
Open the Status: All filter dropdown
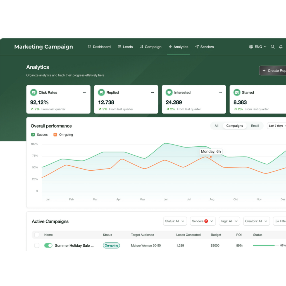(175, 221)
